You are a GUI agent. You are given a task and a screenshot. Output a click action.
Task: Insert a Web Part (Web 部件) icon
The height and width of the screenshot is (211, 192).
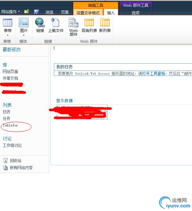coord(73,22)
